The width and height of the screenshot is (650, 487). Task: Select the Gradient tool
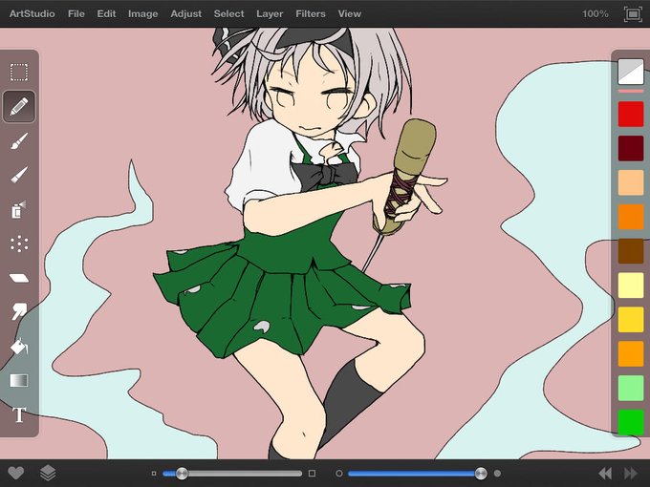click(x=19, y=380)
